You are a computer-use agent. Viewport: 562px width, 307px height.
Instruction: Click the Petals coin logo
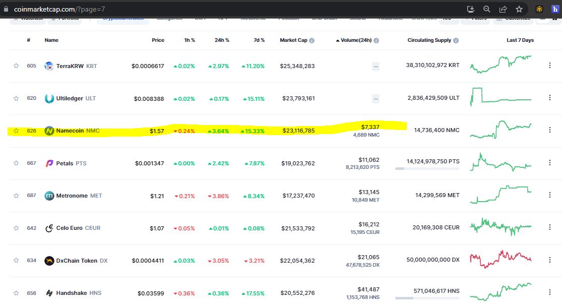[x=49, y=163]
